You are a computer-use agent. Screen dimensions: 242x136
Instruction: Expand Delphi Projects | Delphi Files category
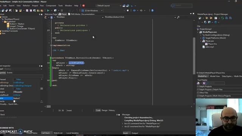pos(198,90)
